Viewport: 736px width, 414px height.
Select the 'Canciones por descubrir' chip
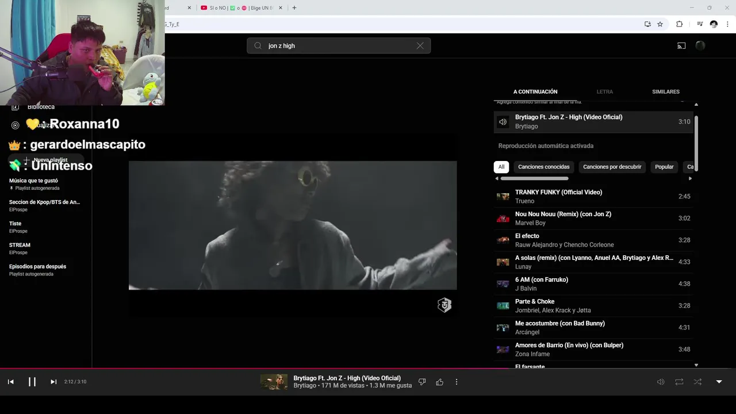coord(612,167)
